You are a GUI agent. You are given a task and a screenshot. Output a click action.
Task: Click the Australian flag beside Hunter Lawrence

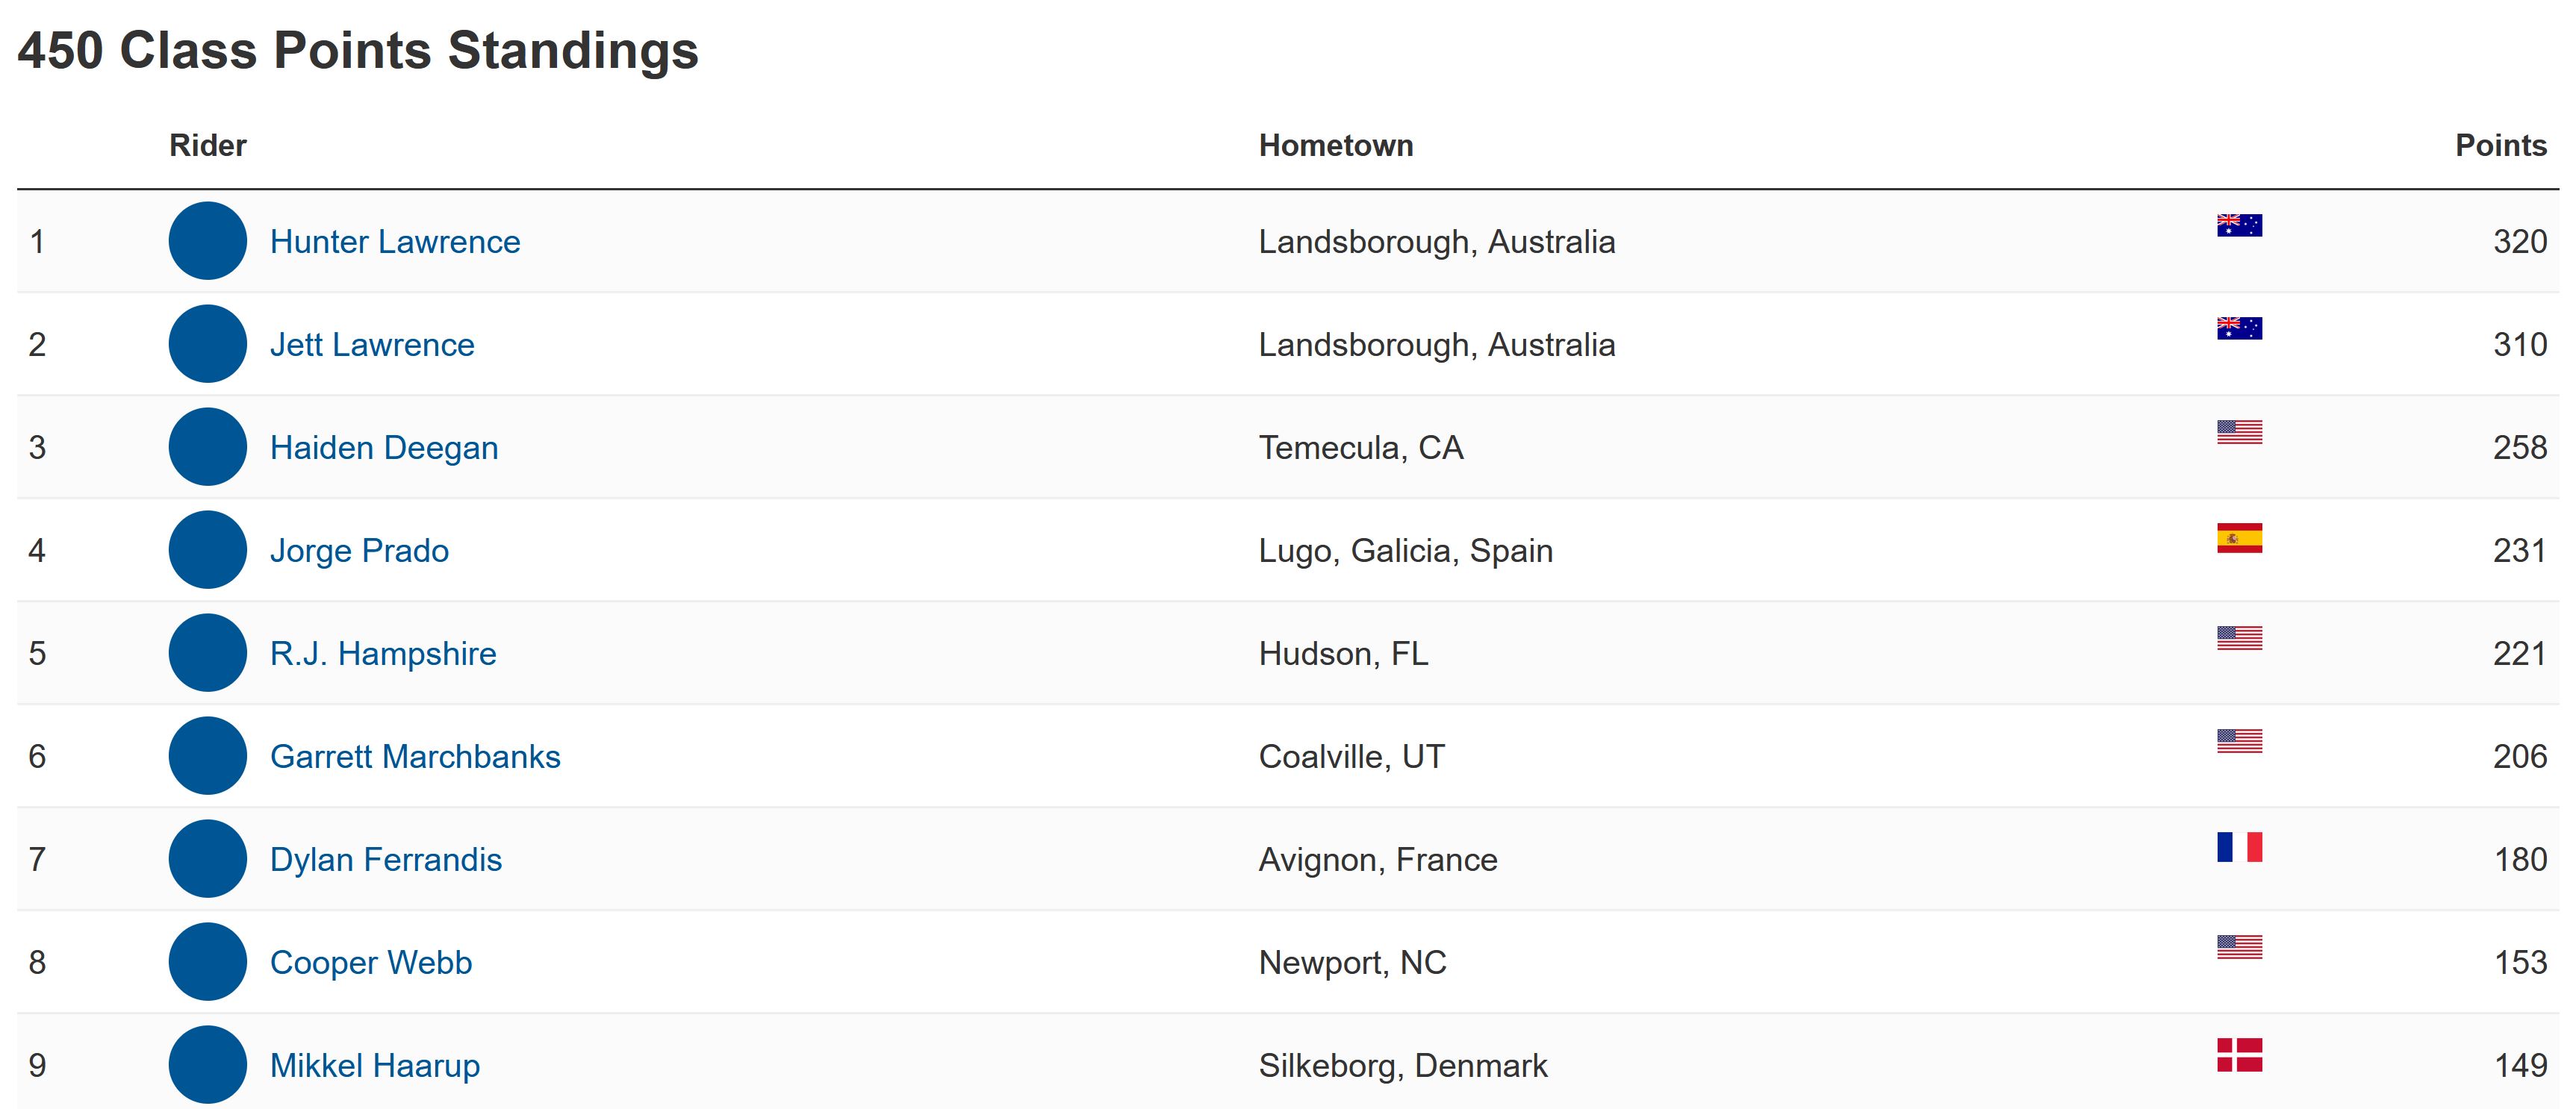2239,225
